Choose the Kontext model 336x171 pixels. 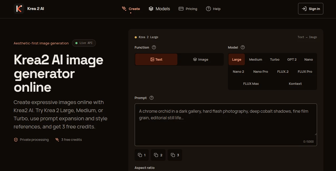click(x=295, y=84)
